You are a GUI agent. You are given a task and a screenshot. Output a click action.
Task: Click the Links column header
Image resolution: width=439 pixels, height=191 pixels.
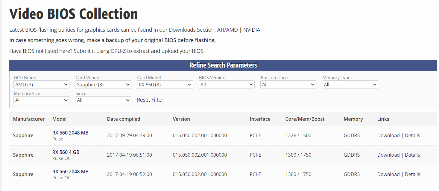click(x=383, y=119)
